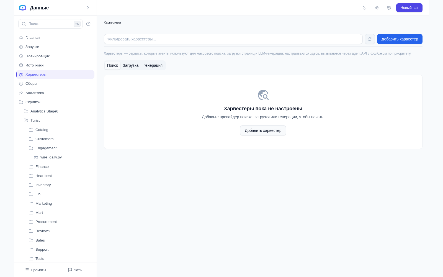The height and width of the screenshot is (277, 443).
Task: Expand the Inventory folder
Action: point(60,185)
